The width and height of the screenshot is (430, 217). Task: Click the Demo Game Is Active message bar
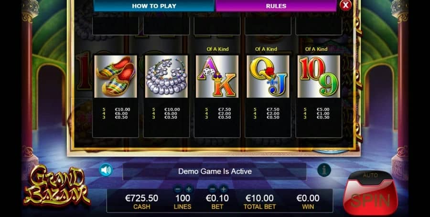click(215, 172)
